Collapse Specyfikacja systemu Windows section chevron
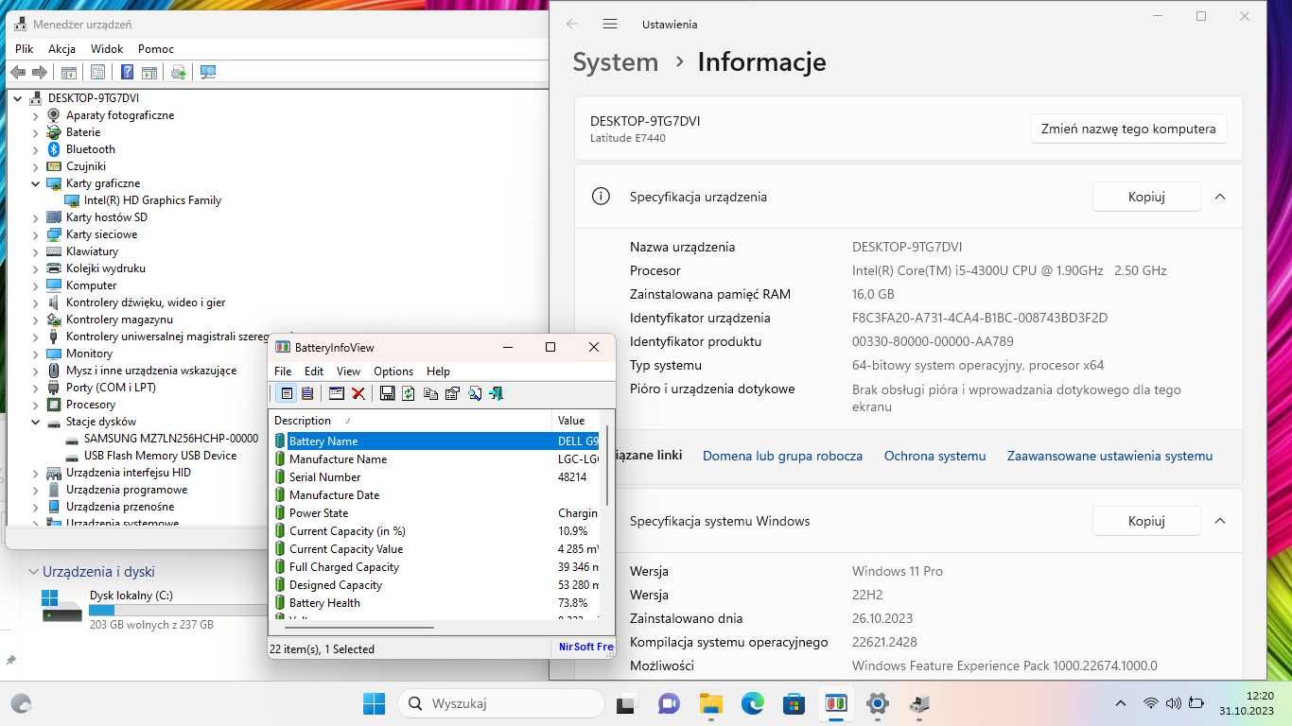1292x726 pixels. [1220, 521]
